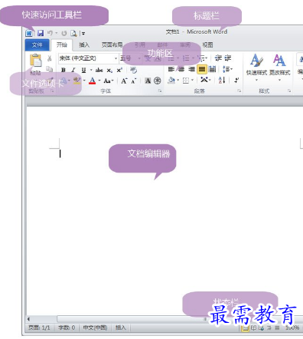The width and height of the screenshot is (303, 339).
Task: Click the Shrink Font icon
Action: click(x=134, y=81)
